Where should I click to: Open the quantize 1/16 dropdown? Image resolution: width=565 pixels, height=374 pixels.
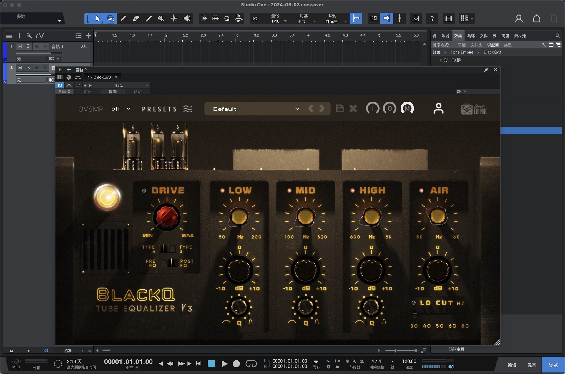tap(278, 21)
